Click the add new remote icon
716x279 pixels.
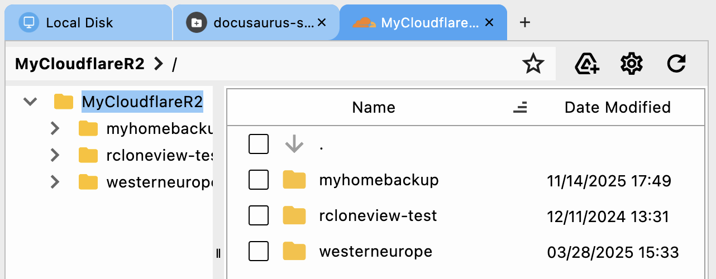click(x=587, y=64)
